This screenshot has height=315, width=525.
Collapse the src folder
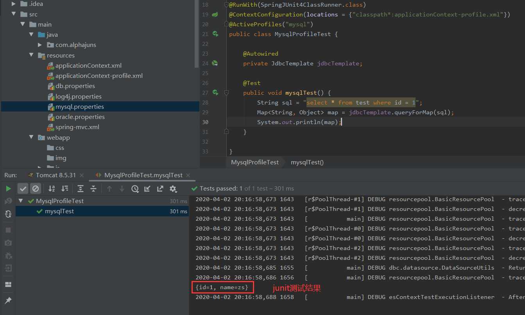(14, 14)
